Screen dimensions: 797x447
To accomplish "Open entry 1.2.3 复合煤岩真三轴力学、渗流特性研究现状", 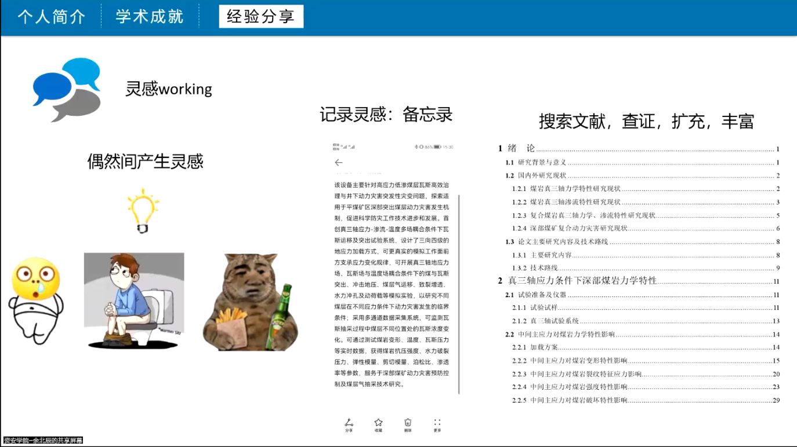I will [646, 215].
